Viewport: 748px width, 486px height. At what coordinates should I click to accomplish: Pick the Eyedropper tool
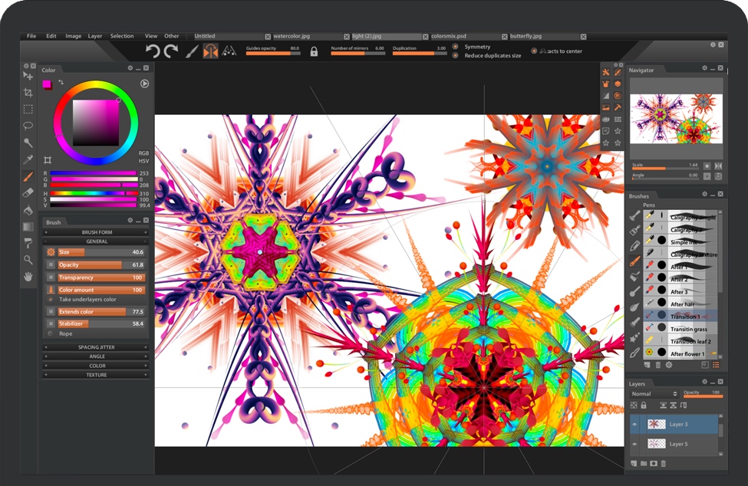[x=28, y=159]
